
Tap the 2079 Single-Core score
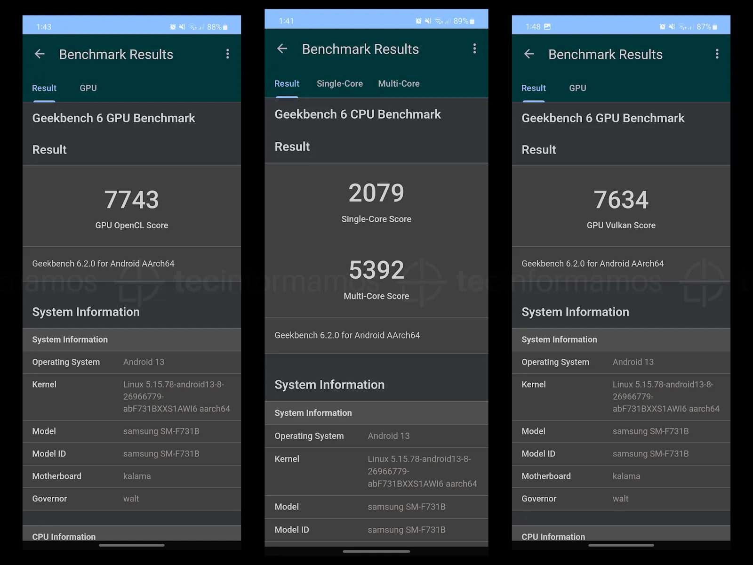click(x=376, y=193)
